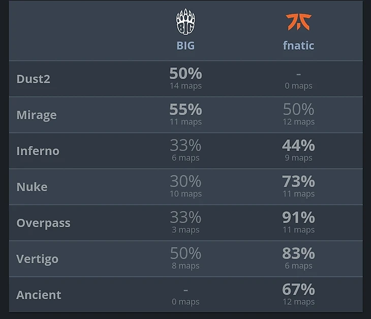Viewport: 371px width, 319px height.
Task: Click fnatic's 67% Ancient win rate
Action: (x=299, y=290)
